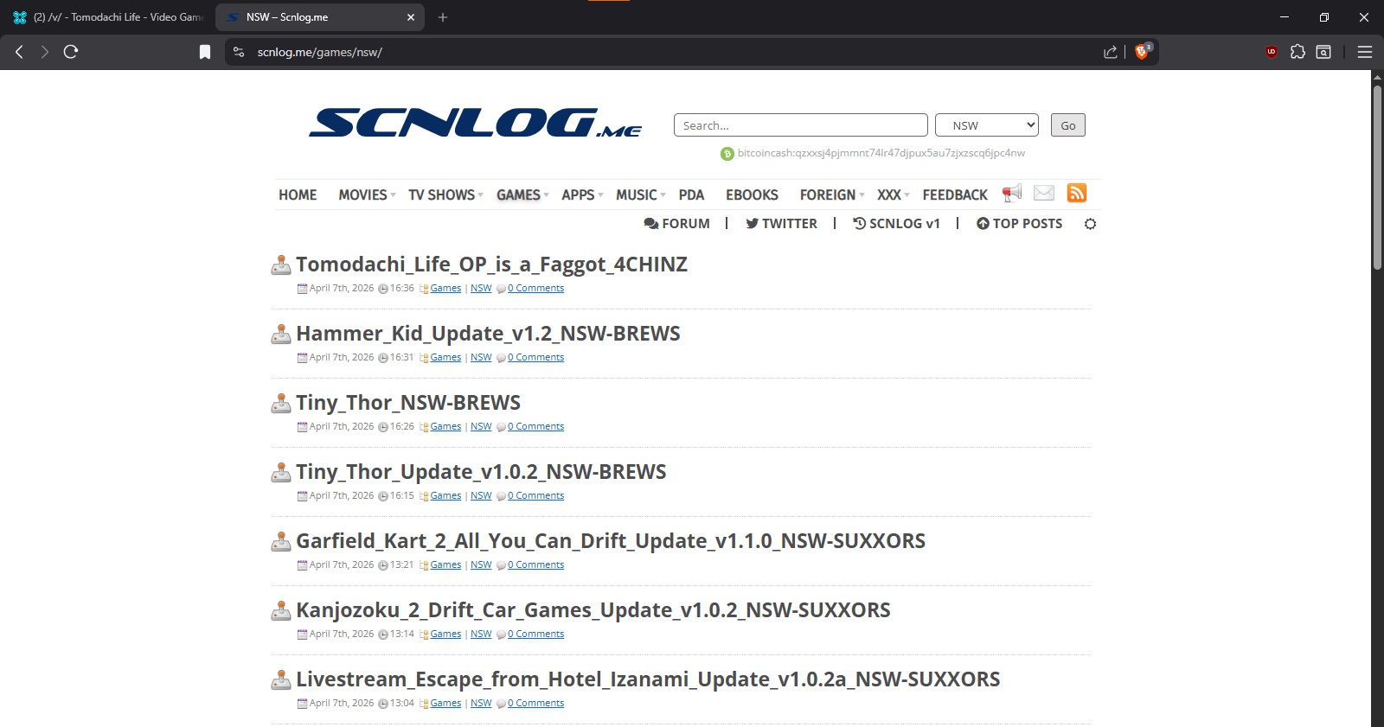The image size is (1384, 727).
Task: Click the joystick icon beside Livestream_Escape post
Action: pyautogui.click(x=281, y=679)
